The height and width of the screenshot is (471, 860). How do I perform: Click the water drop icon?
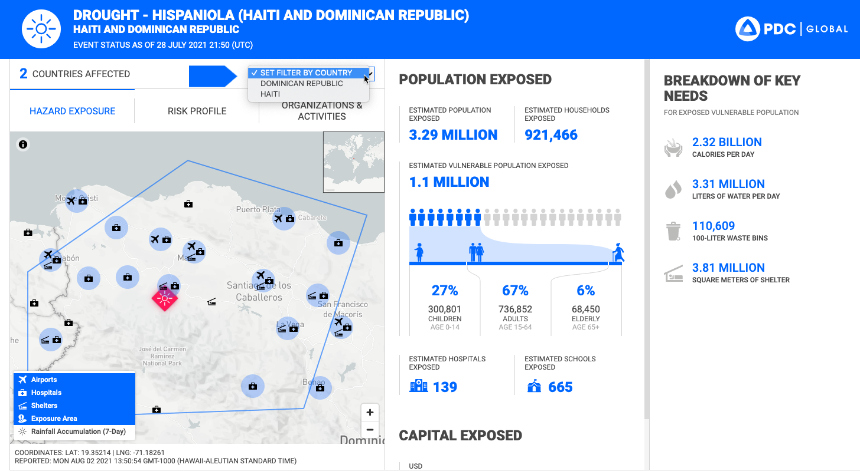click(673, 190)
